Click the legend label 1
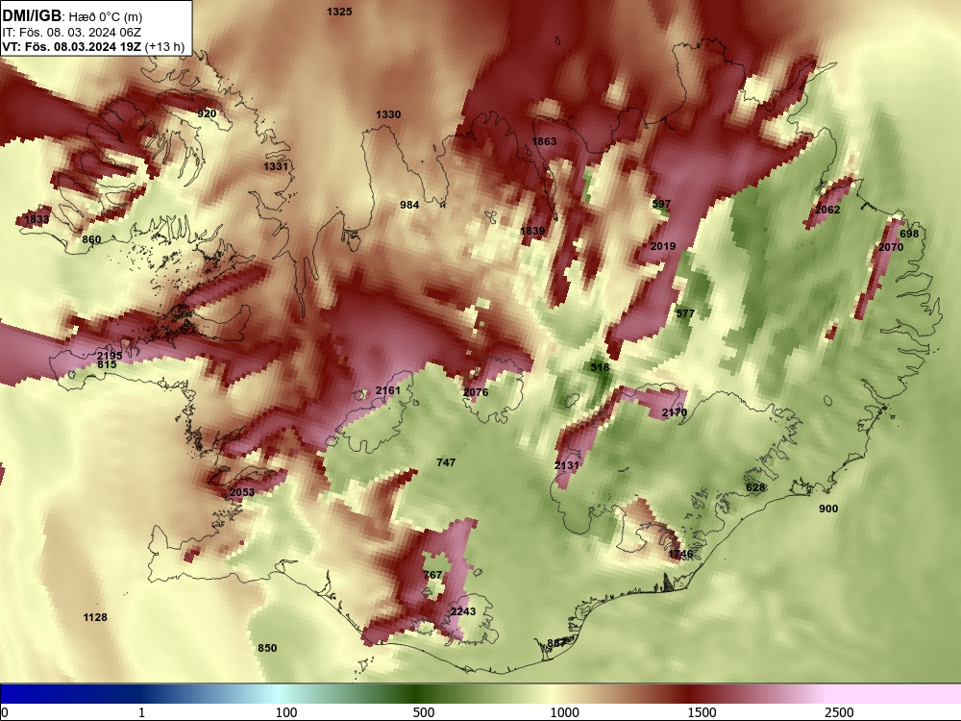 click(141, 711)
